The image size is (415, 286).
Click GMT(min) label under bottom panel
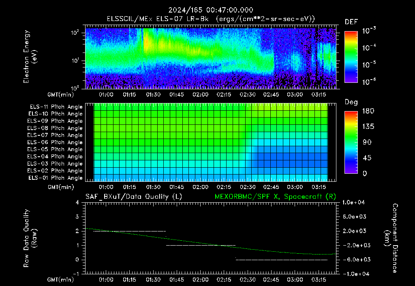(61, 280)
